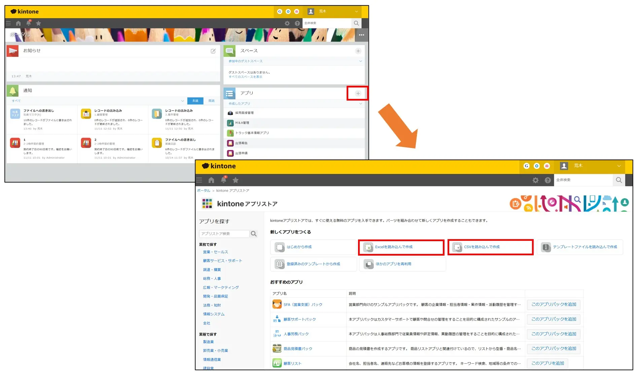The height and width of the screenshot is (374, 639).
Task: Open the settings gear in the app store window
Action: [x=535, y=180]
